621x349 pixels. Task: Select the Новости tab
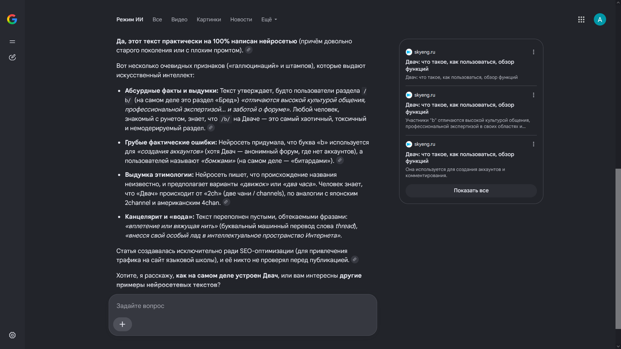pos(241,20)
